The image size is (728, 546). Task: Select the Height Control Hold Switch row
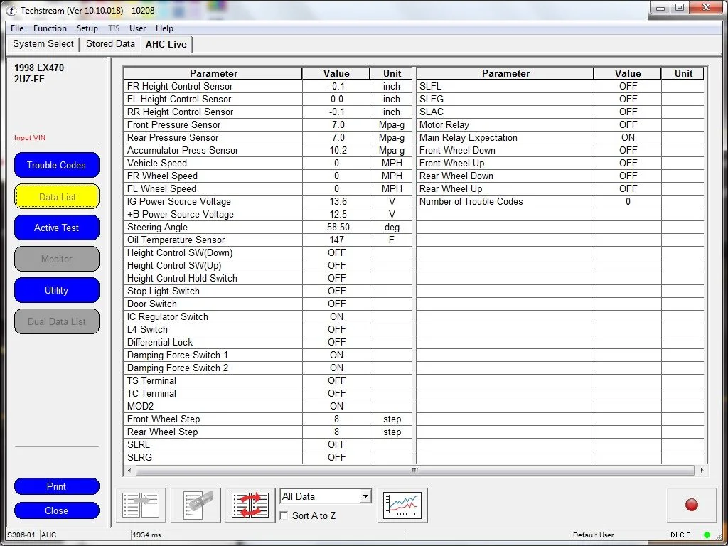(268, 279)
